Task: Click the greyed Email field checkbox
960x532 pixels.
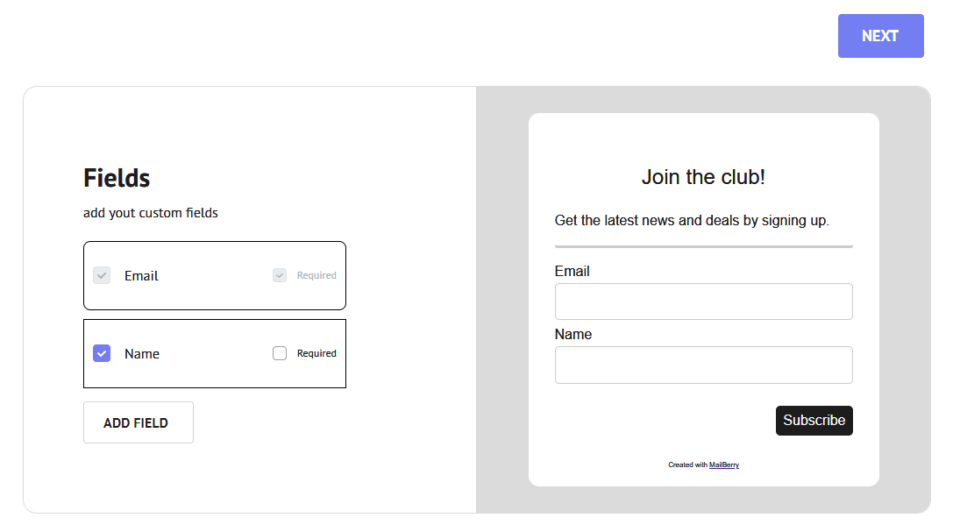Action: [x=102, y=275]
